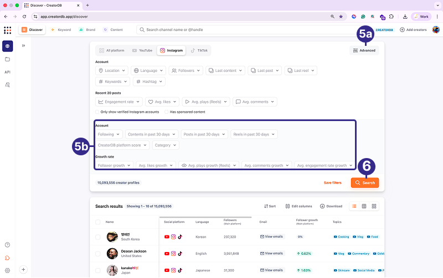This screenshot has width=443, height=278.
Task: Open the Location filter dropdown
Action: point(112,71)
